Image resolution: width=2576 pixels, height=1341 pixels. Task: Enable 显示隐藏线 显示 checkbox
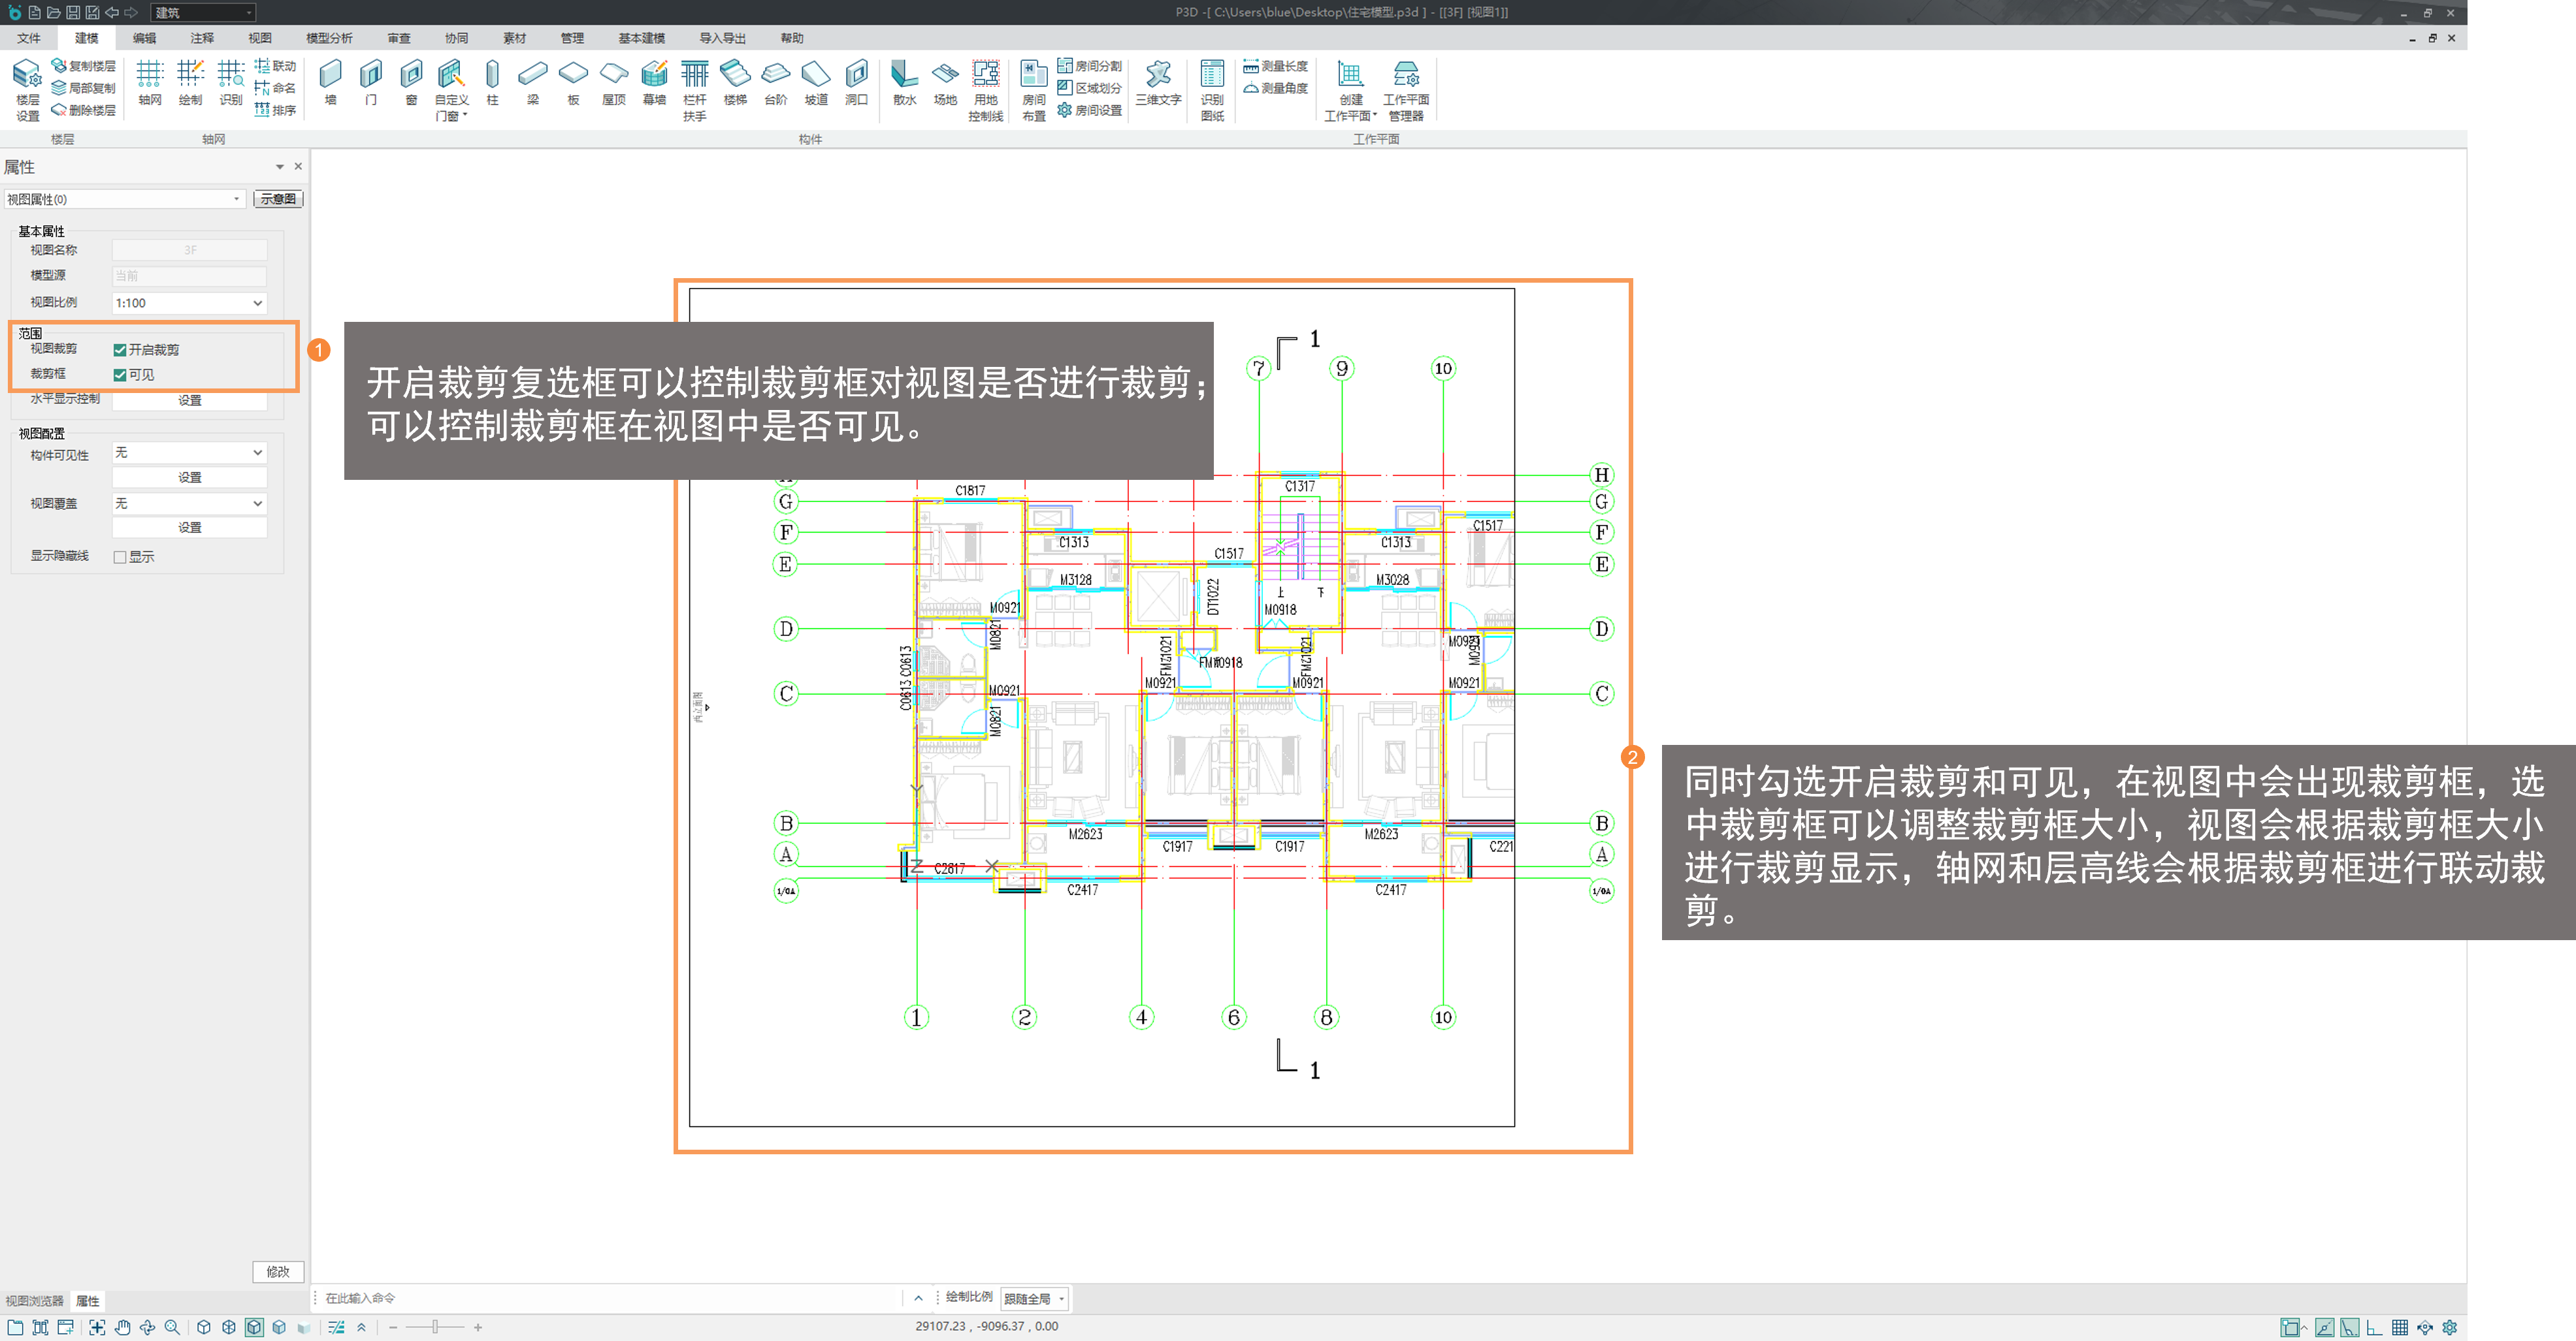[120, 557]
